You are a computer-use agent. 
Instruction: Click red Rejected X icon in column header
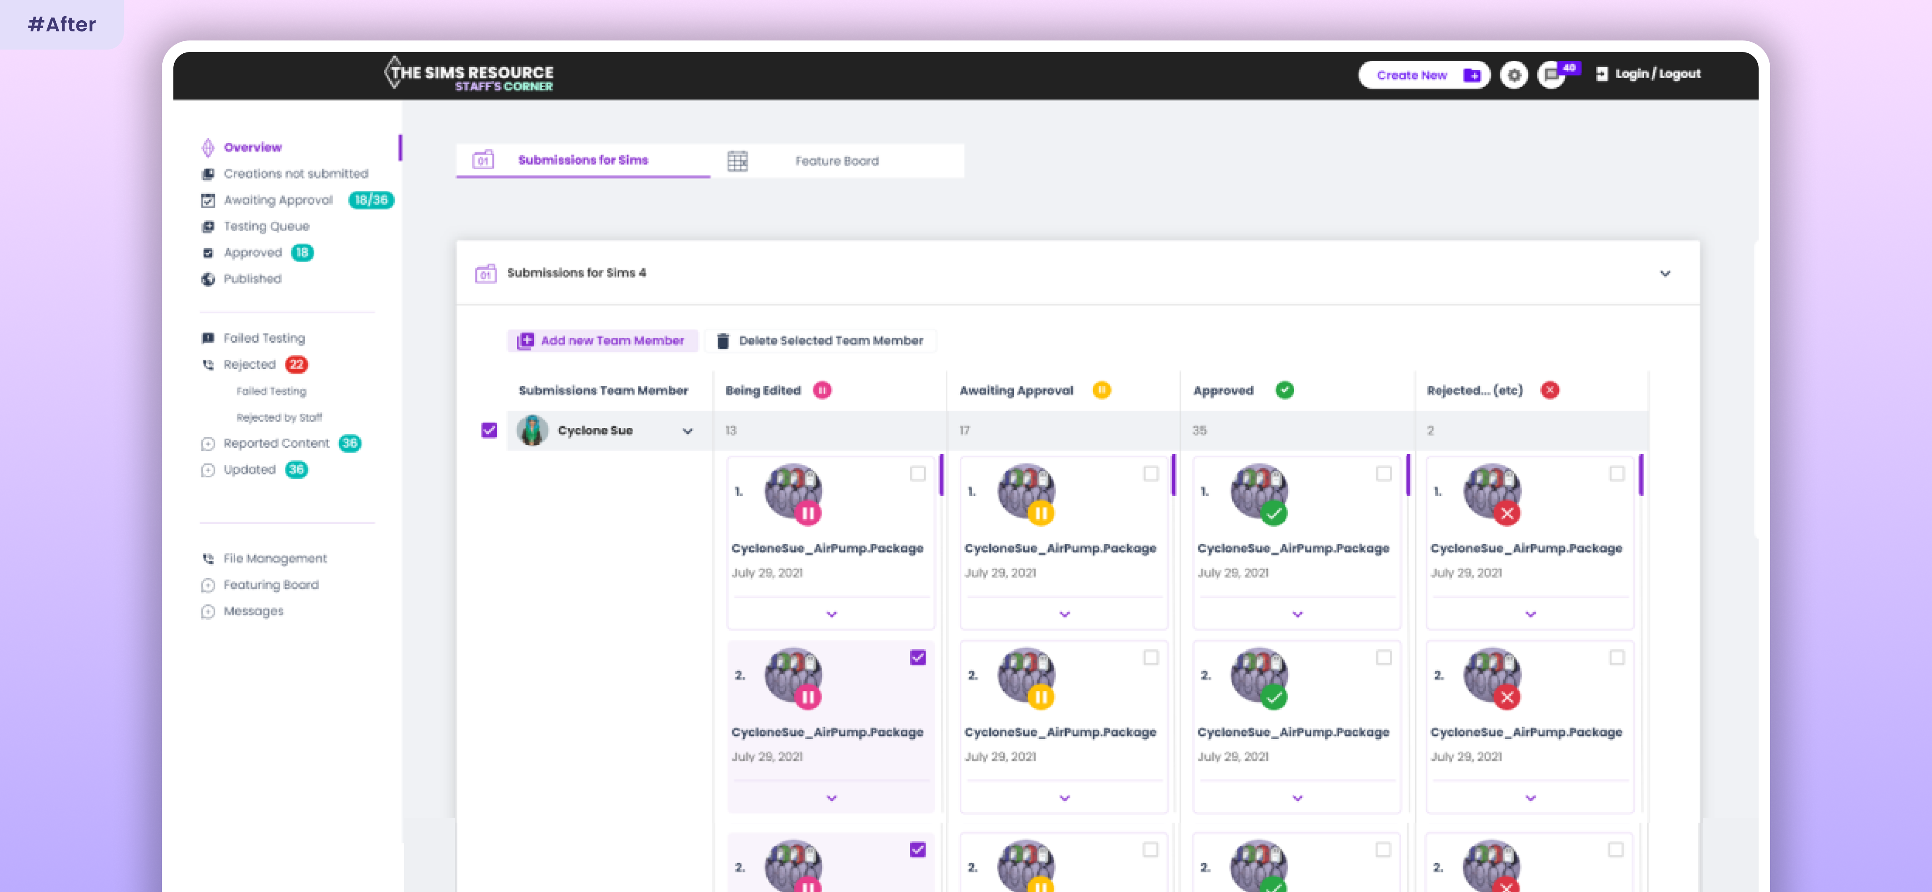(x=1549, y=390)
